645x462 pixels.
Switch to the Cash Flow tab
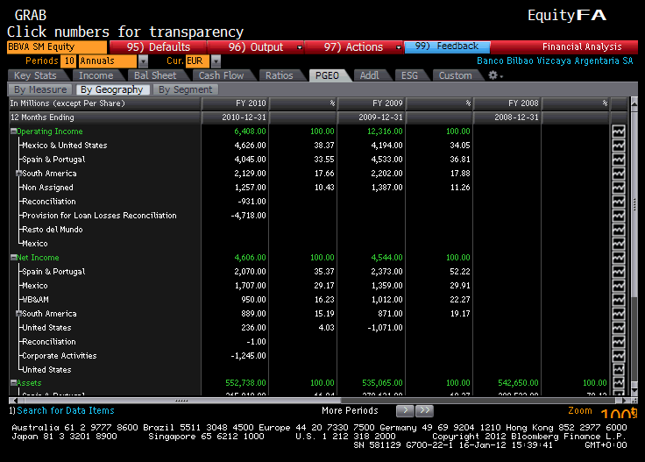point(221,75)
